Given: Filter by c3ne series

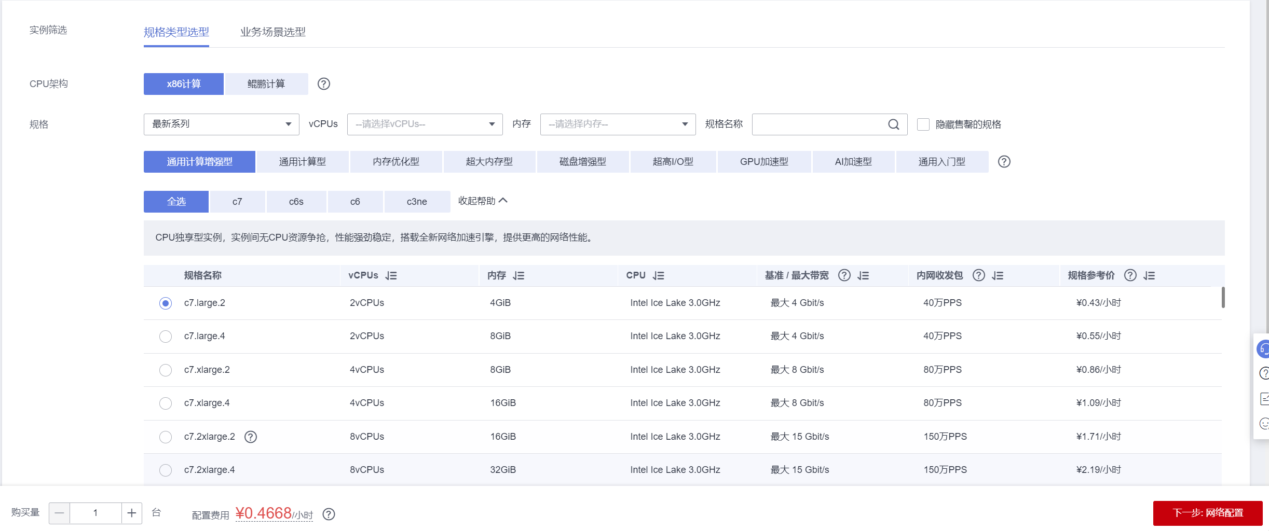Looking at the screenshot, I should coord(417,202).
